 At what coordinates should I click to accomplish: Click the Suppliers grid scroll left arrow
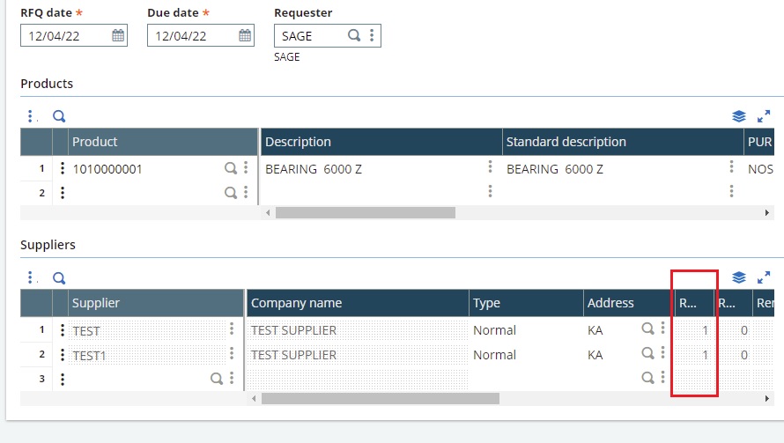[x=254, y=398]
